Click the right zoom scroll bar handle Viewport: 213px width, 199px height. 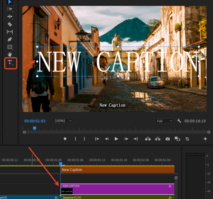point(209,132)
